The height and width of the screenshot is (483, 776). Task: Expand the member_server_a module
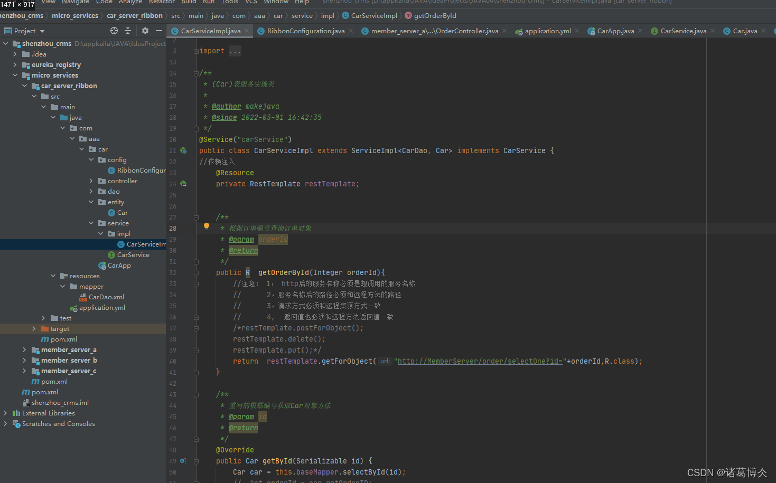[x=24, y=350]
